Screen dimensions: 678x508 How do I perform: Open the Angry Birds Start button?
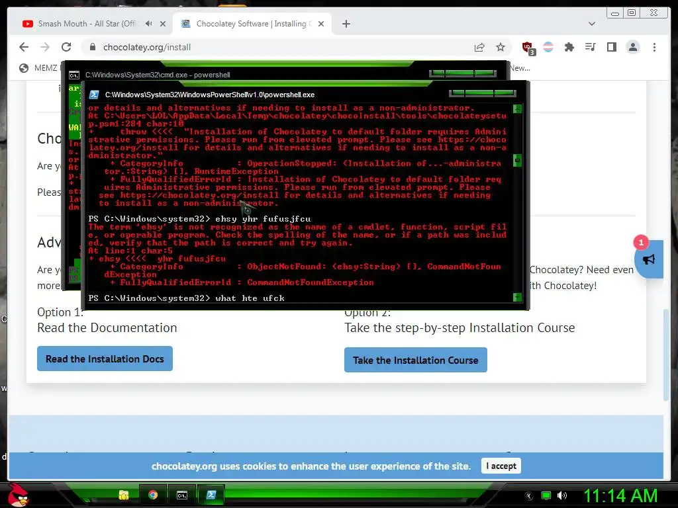click(x=18, y=495)
